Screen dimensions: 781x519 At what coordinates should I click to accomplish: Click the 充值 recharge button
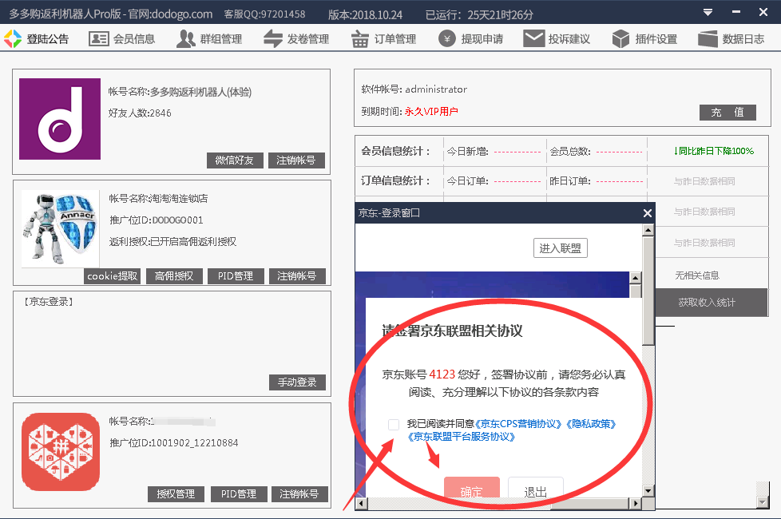(x=727, y=113)
